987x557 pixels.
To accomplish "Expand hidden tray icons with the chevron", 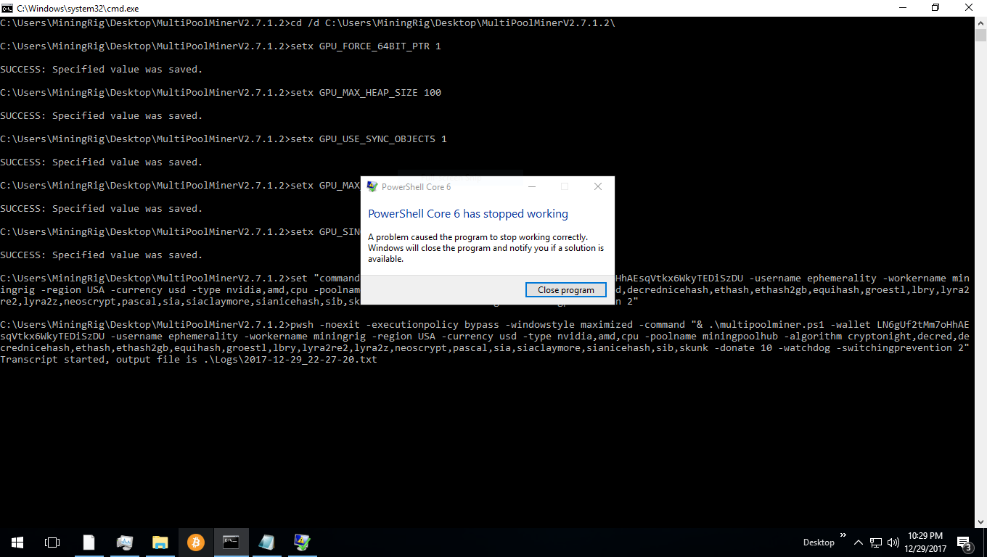I will tap(858, 542).
